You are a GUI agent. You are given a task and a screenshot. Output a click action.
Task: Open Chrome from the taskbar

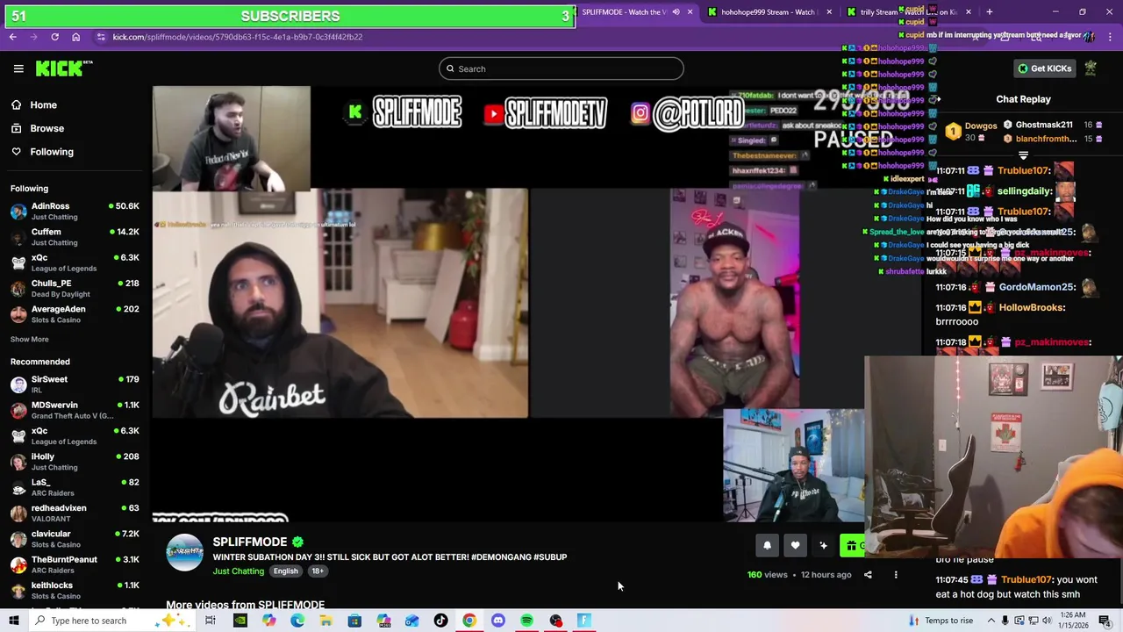click(x=469, y=621)
